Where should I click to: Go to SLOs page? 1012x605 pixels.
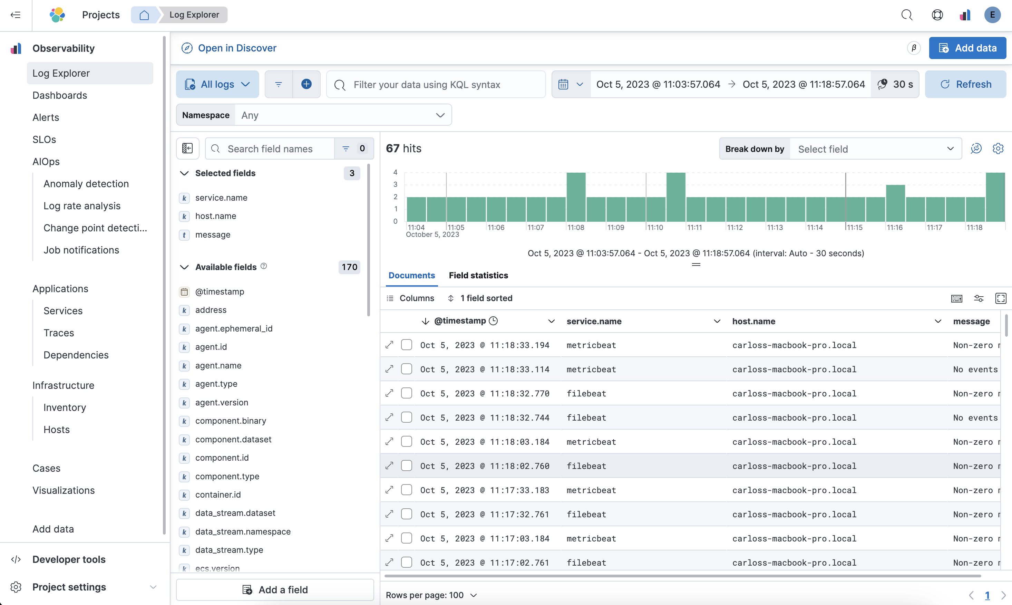pyautogui.click(x=45, y=140)
